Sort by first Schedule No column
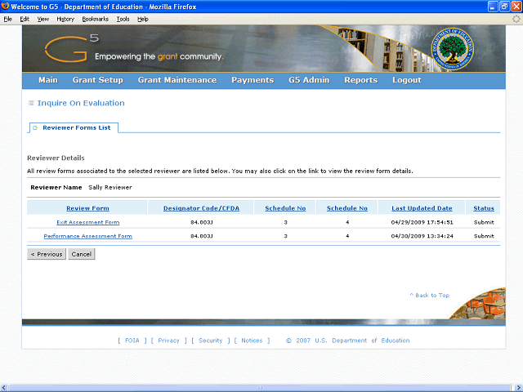The height and width of the screenshot is (392, 523). [285, 208]
